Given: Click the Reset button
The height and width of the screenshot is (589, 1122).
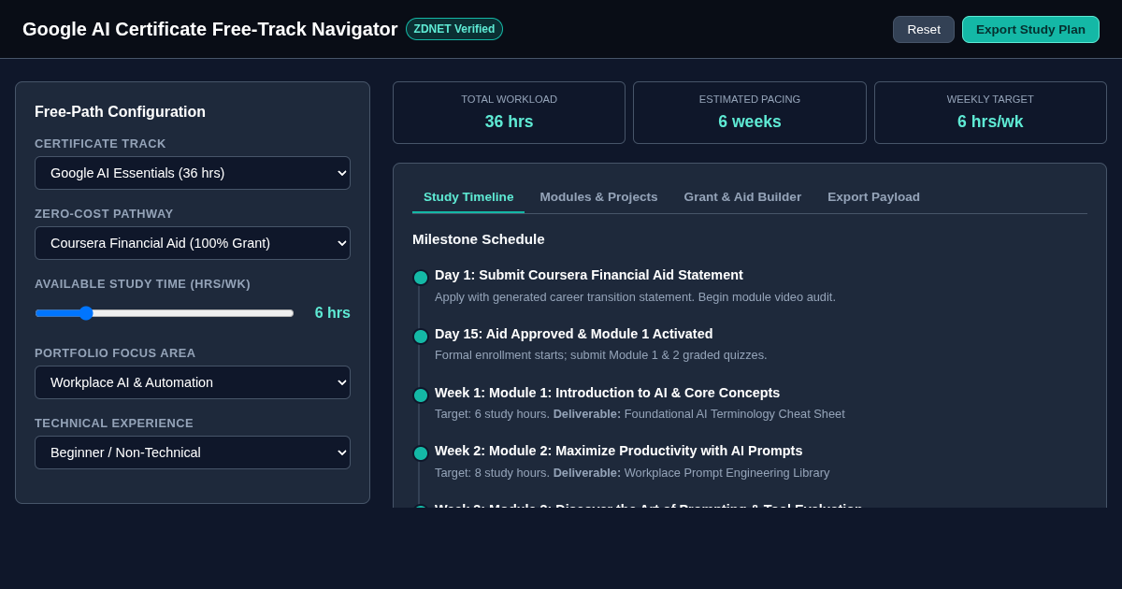Looking at the screenshot, I should pos(923,29).
